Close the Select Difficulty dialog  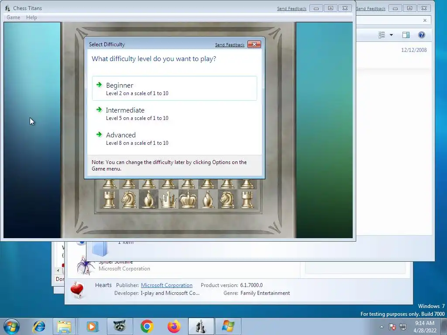(254, 44)
